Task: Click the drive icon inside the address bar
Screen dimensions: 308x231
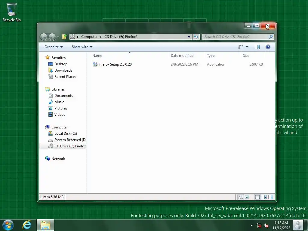Action: pyautogui.click(x=72, y=36)
